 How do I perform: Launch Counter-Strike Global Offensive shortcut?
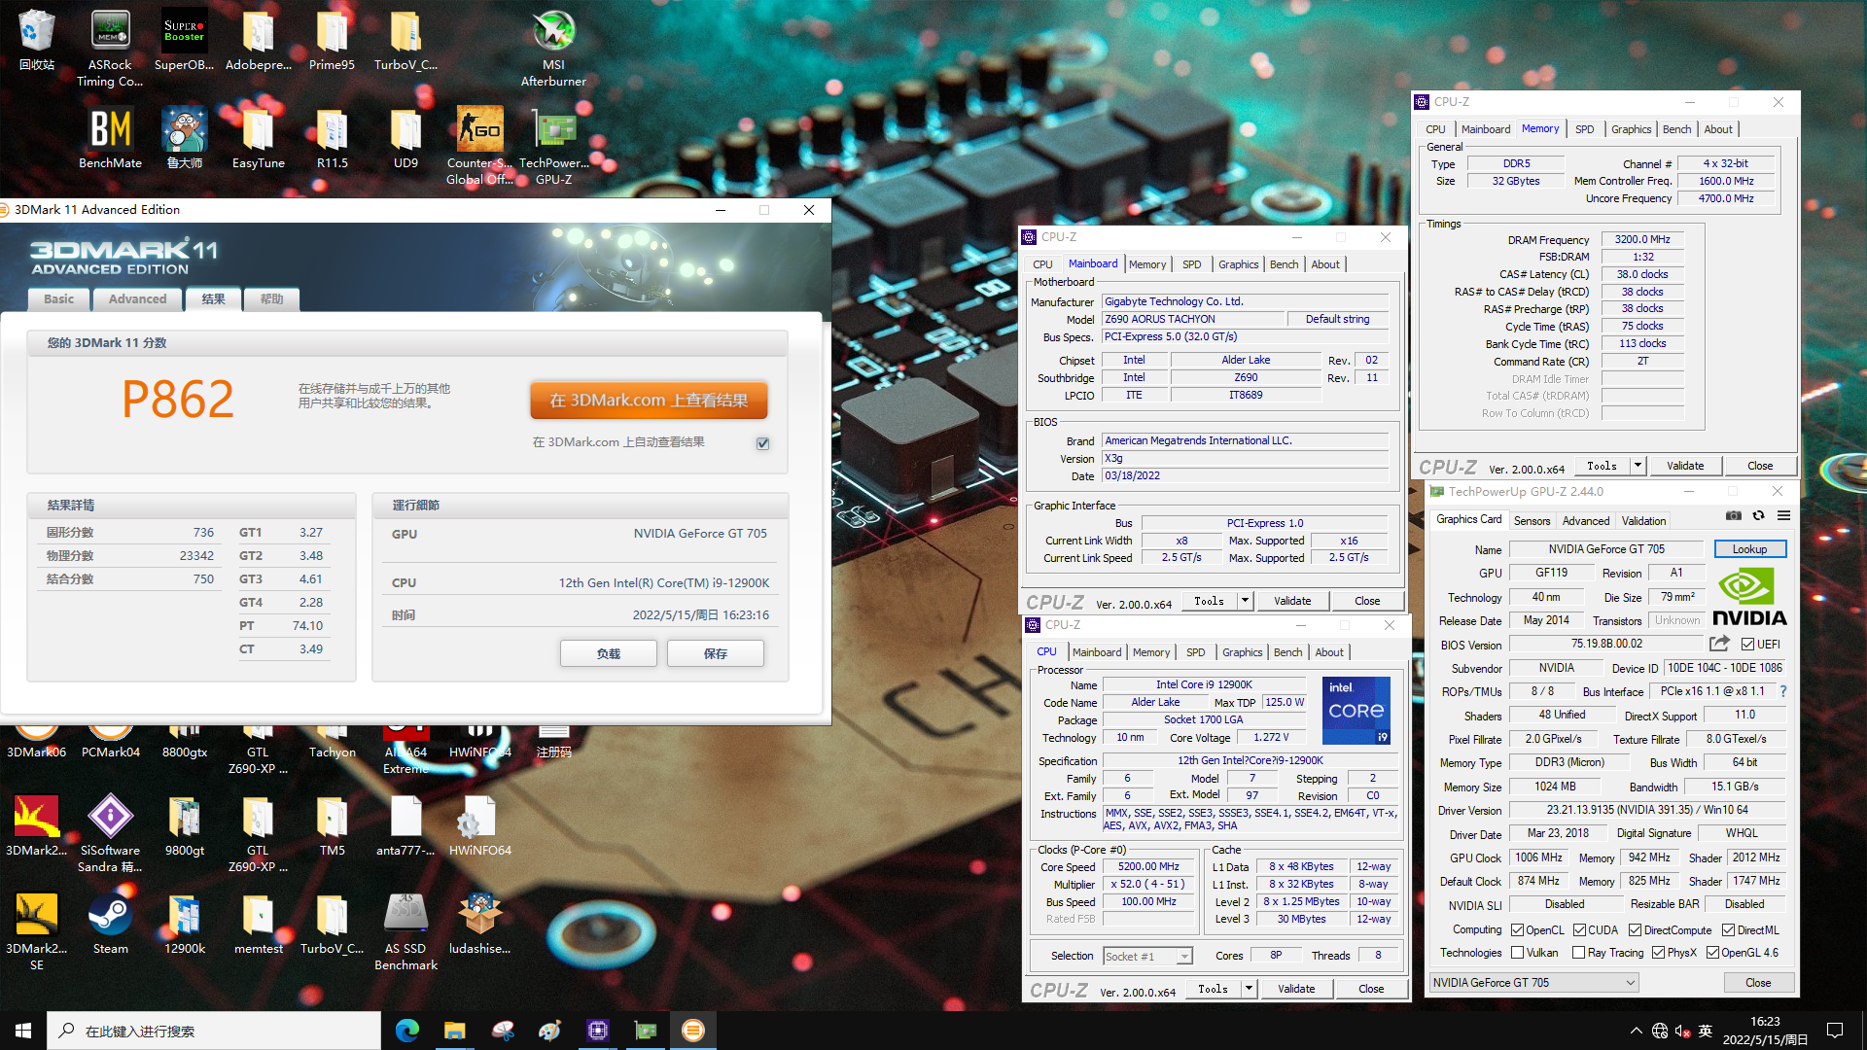pos(479,145)
